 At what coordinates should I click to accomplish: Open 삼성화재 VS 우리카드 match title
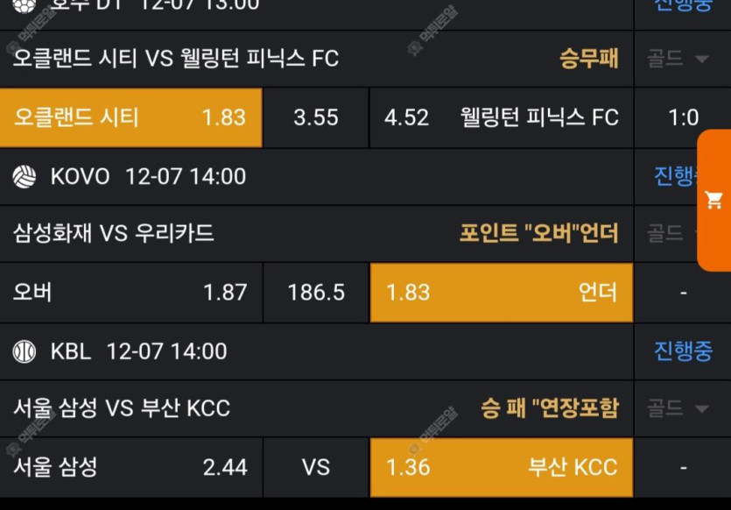[114, 233]
